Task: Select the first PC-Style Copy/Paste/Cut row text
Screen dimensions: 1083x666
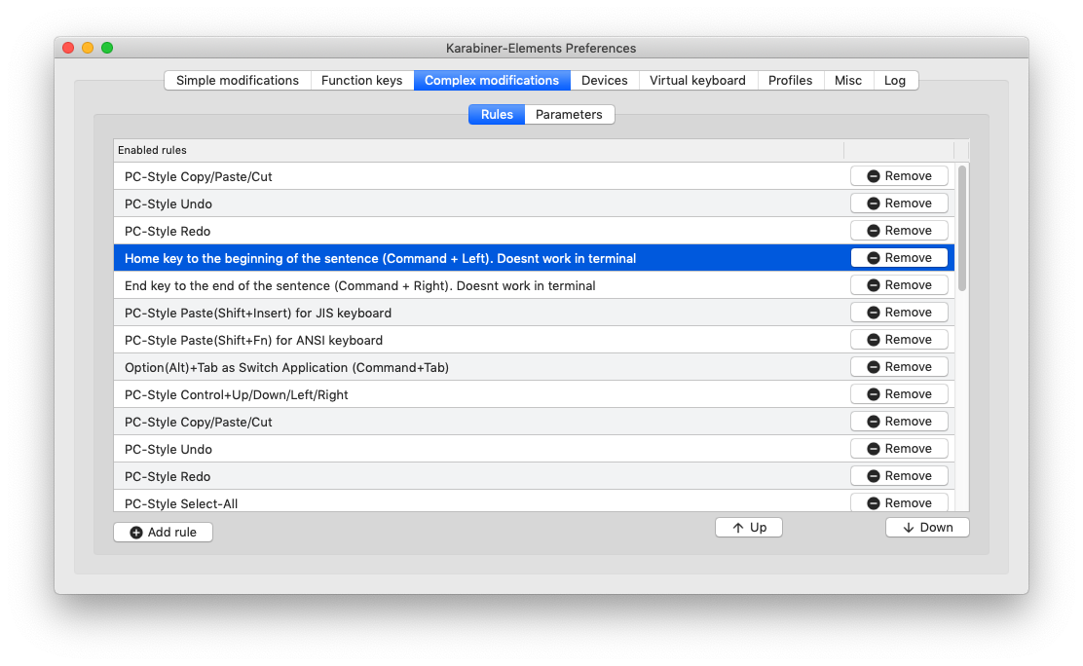Action: pyautogui.click(x=199, y=177)
